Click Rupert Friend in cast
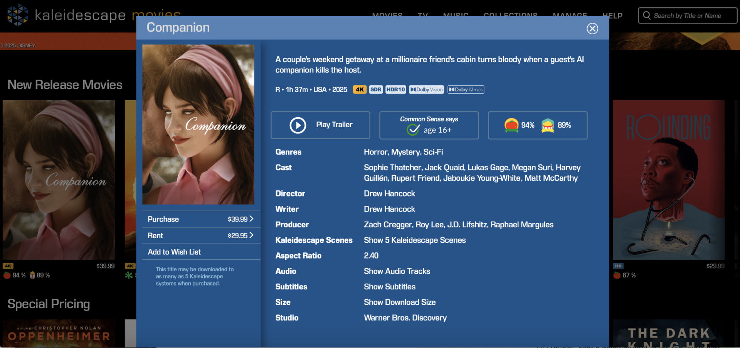The image size is (740, 348). click(415, 178)
